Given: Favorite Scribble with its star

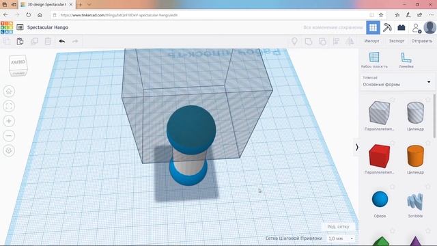Looking at the screenshot, I should click(x=428, y=187).
